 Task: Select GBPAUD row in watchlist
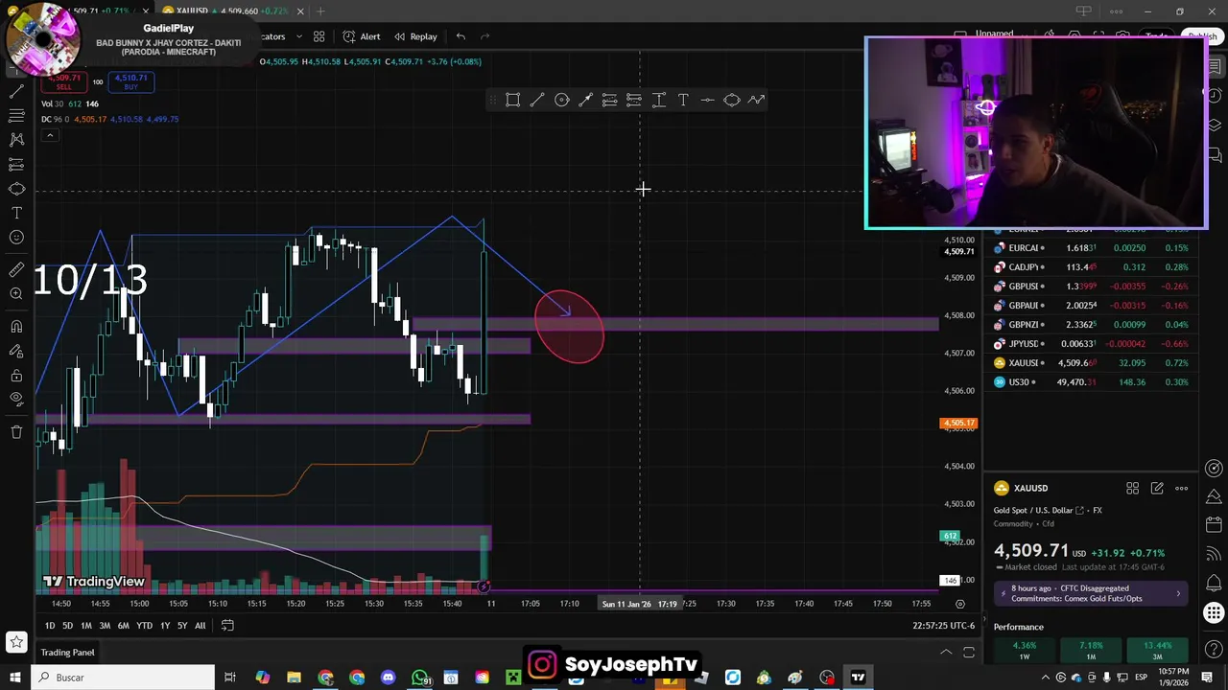[1092, 306]
